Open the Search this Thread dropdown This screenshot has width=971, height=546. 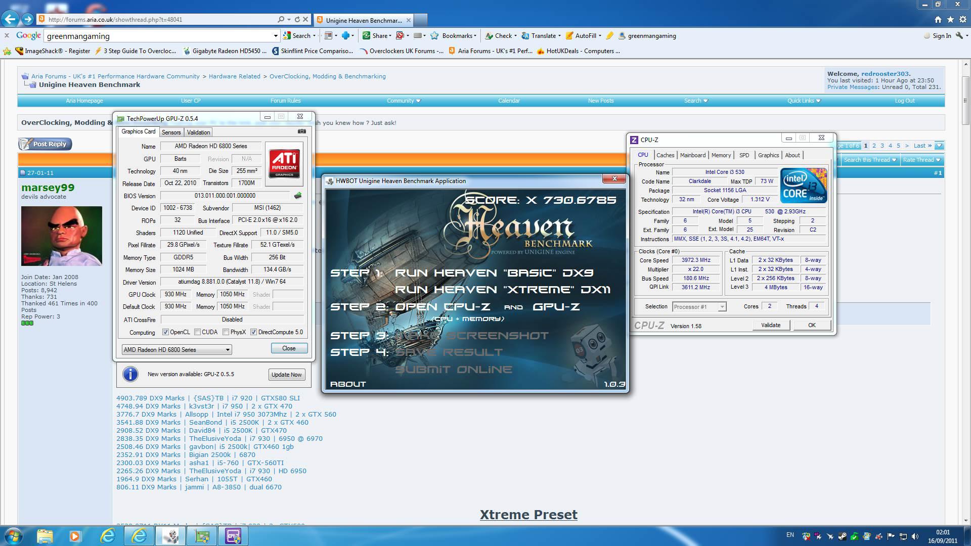click(870, 160)
